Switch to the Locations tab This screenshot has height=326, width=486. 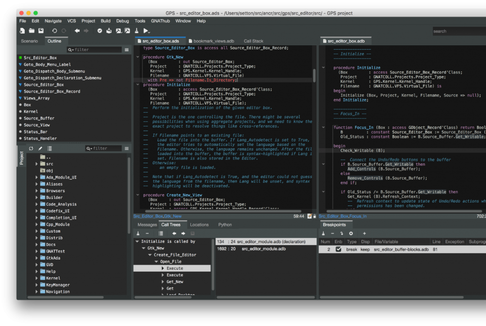click(199, 225)
